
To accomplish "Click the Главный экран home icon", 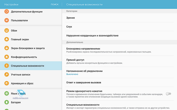I will [x=7, y=39].
